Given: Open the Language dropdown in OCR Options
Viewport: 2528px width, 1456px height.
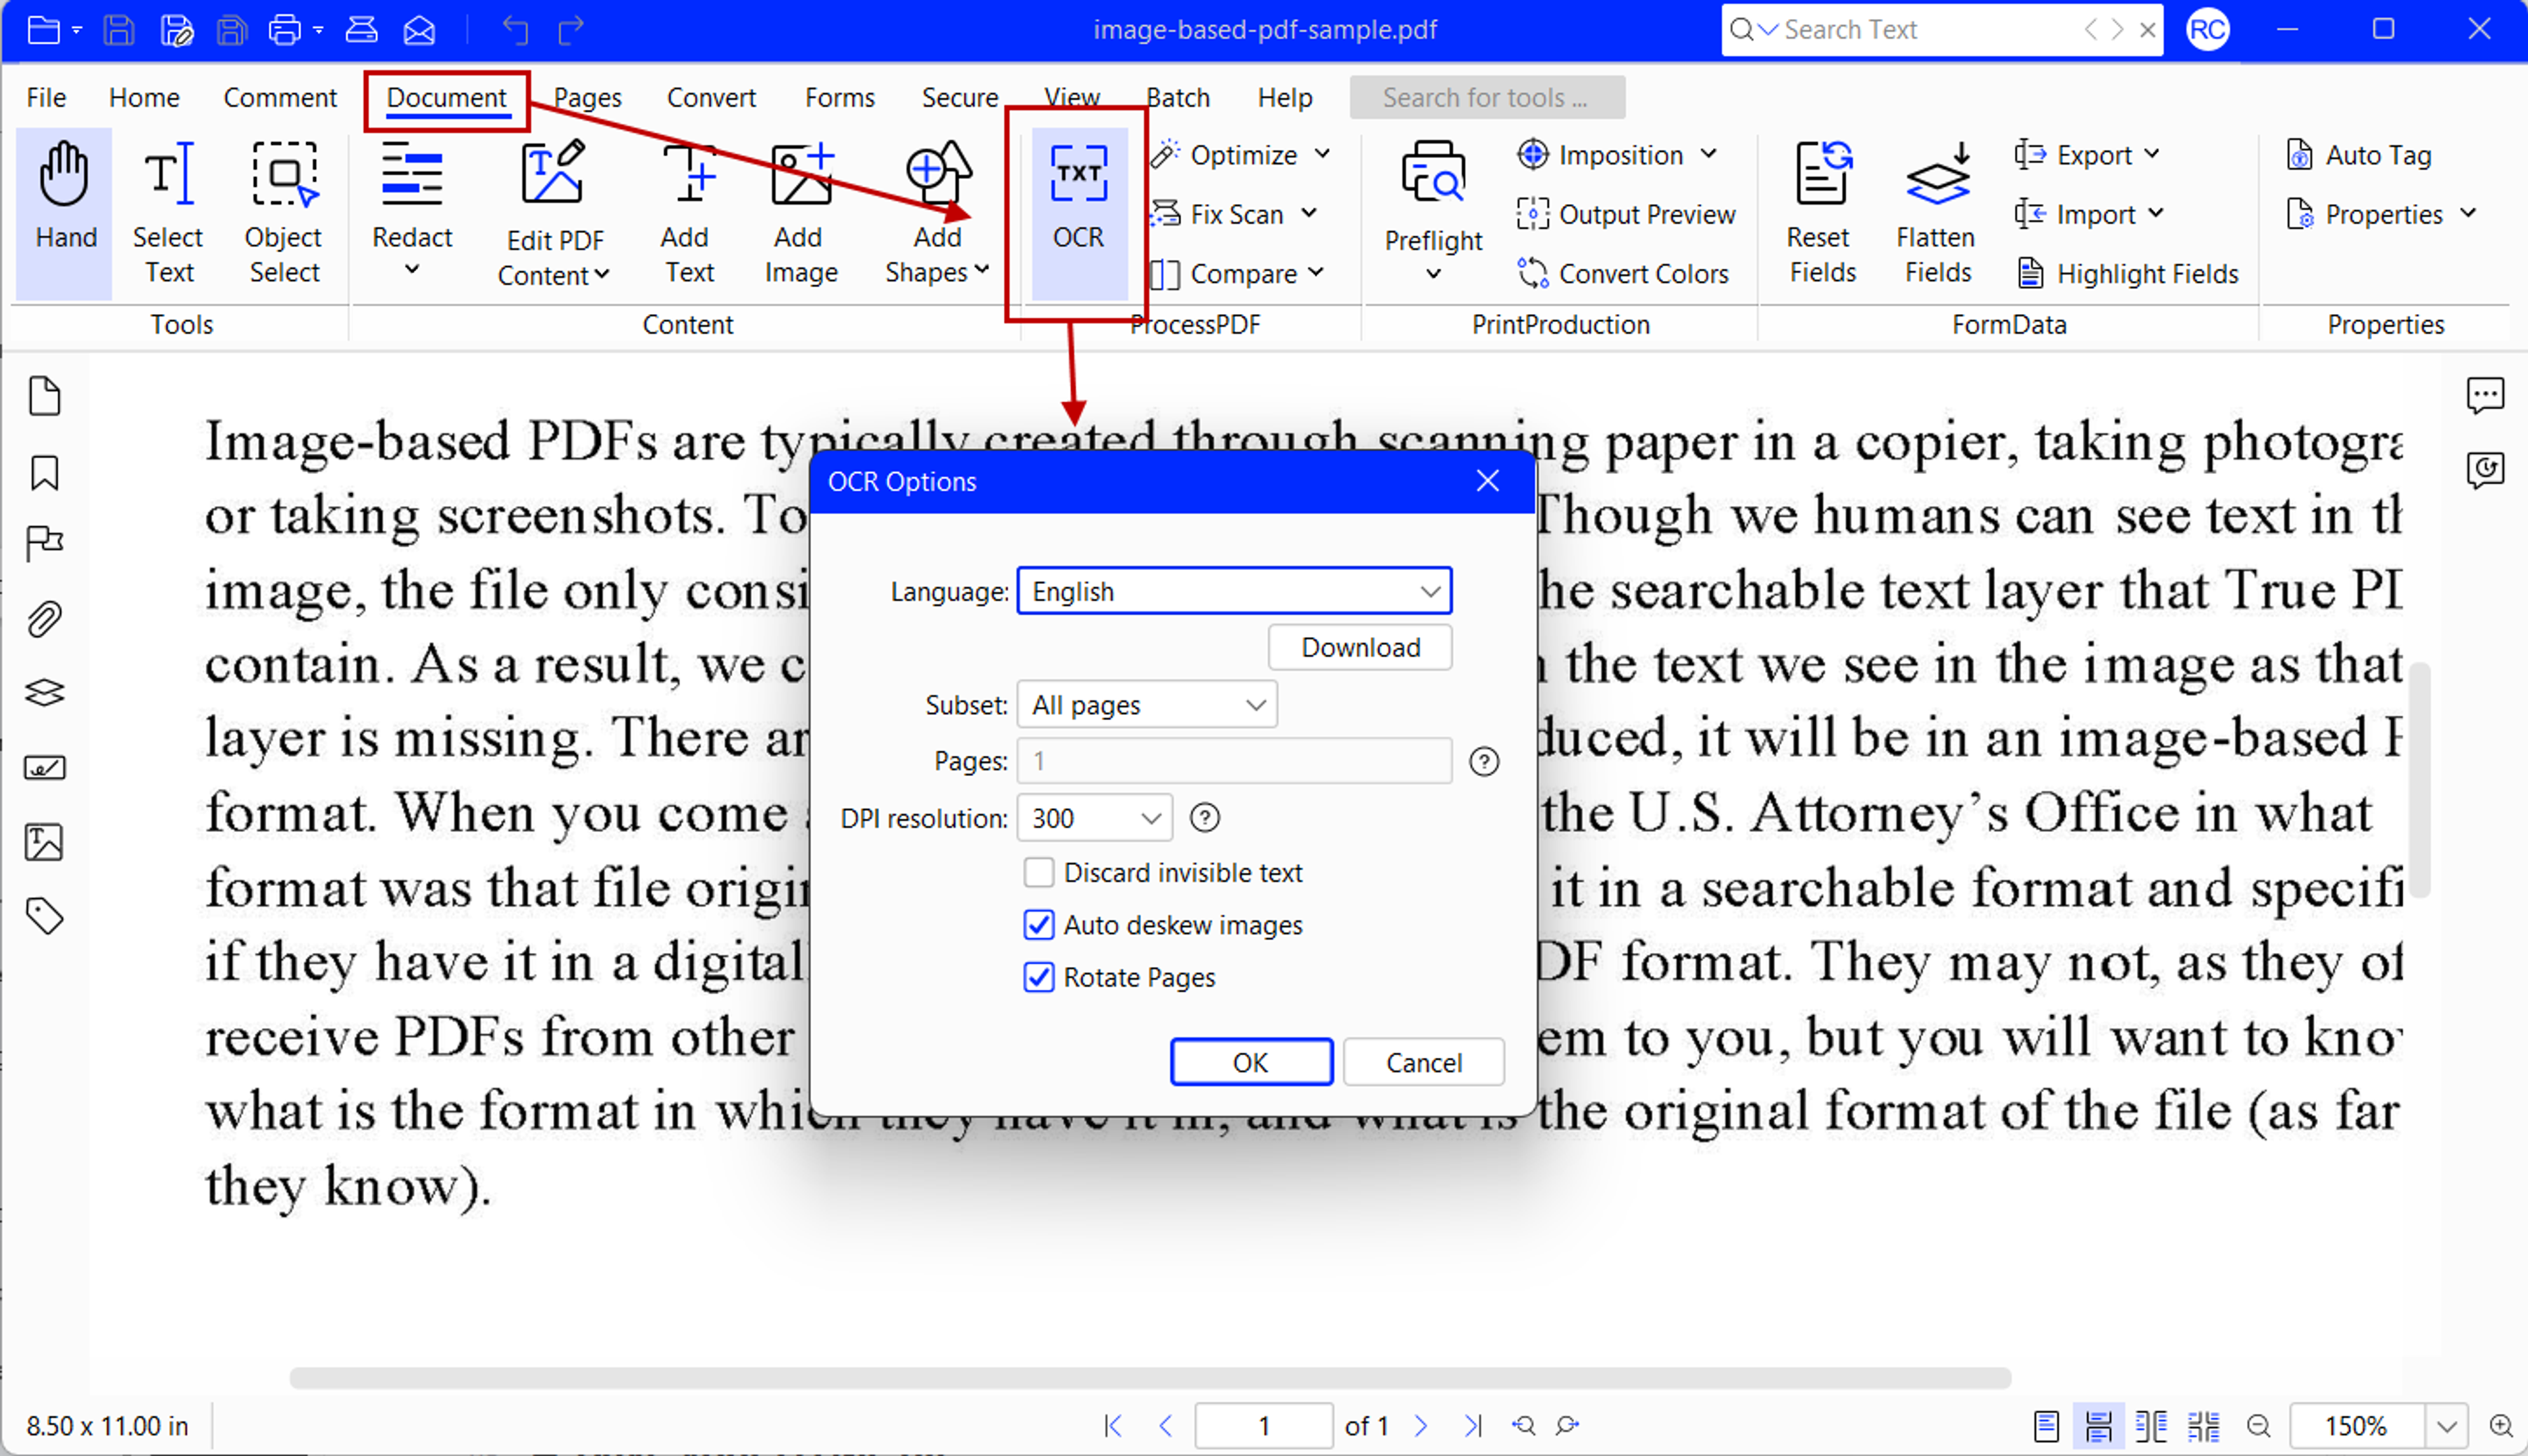Looking at the screenshot, I should click(1234, 591).
